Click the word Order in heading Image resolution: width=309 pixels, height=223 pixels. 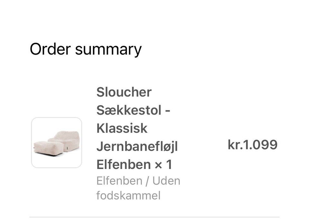pos(50,49)
